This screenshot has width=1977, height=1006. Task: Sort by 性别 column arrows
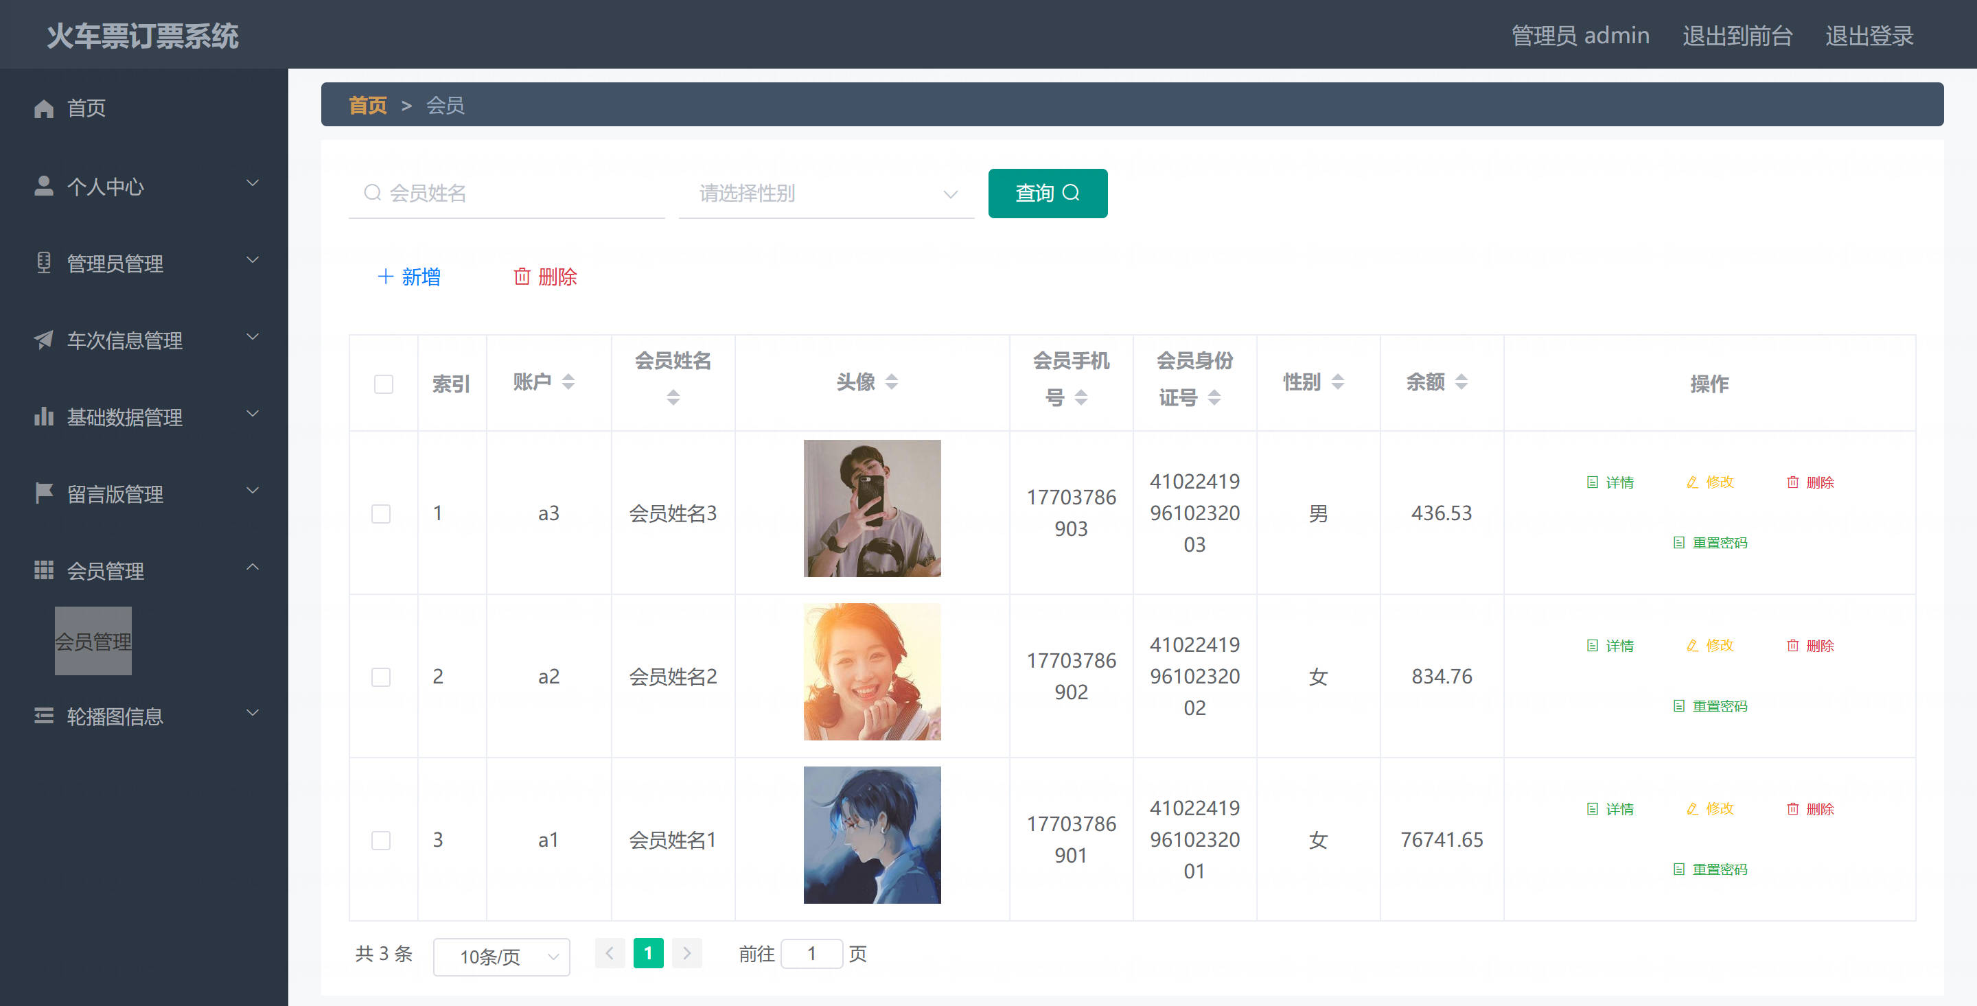pos(1338,382)
